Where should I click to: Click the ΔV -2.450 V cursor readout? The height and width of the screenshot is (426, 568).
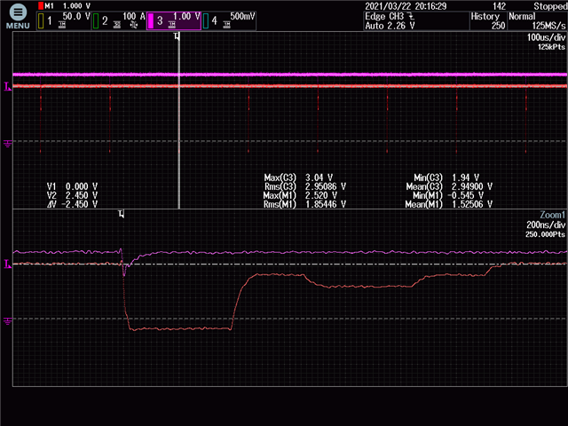tap(72, 204)
